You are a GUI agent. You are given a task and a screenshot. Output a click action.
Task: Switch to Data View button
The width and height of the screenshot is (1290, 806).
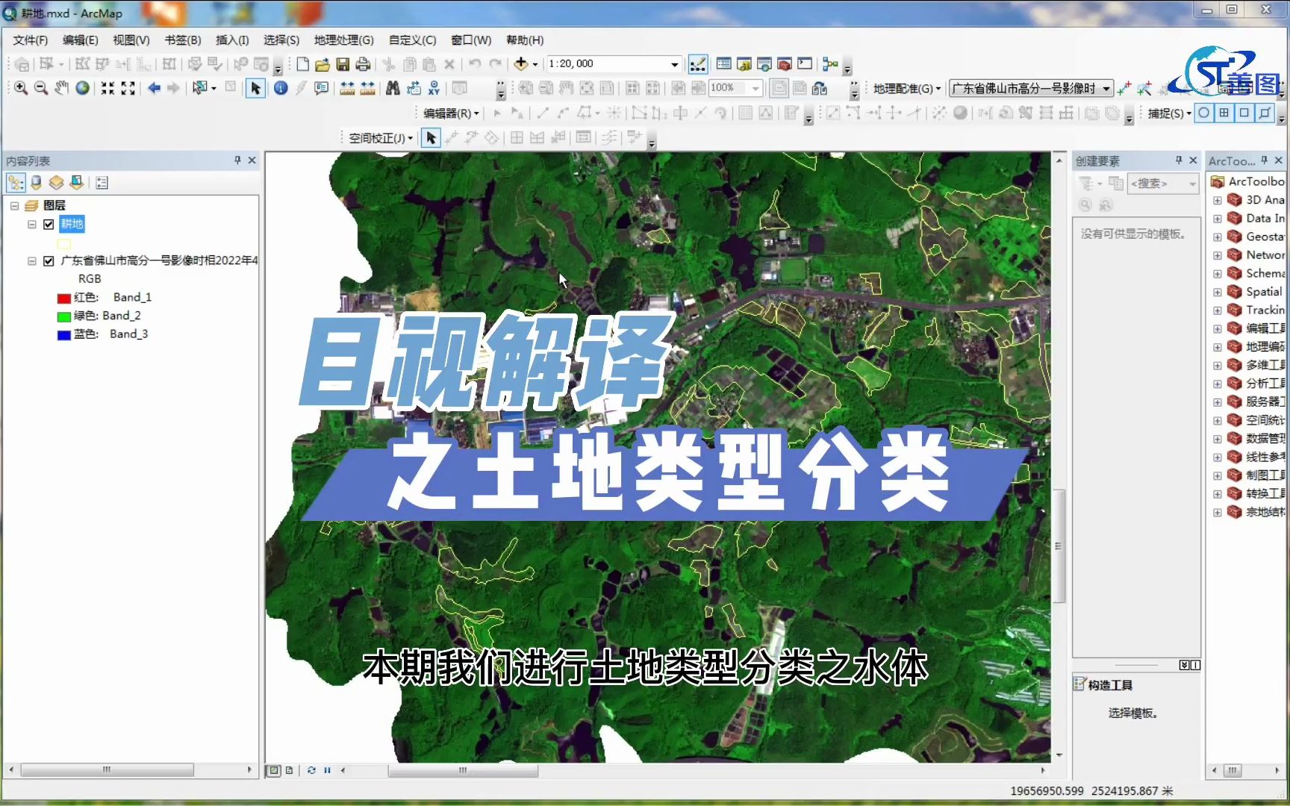[x=274, y=770]
